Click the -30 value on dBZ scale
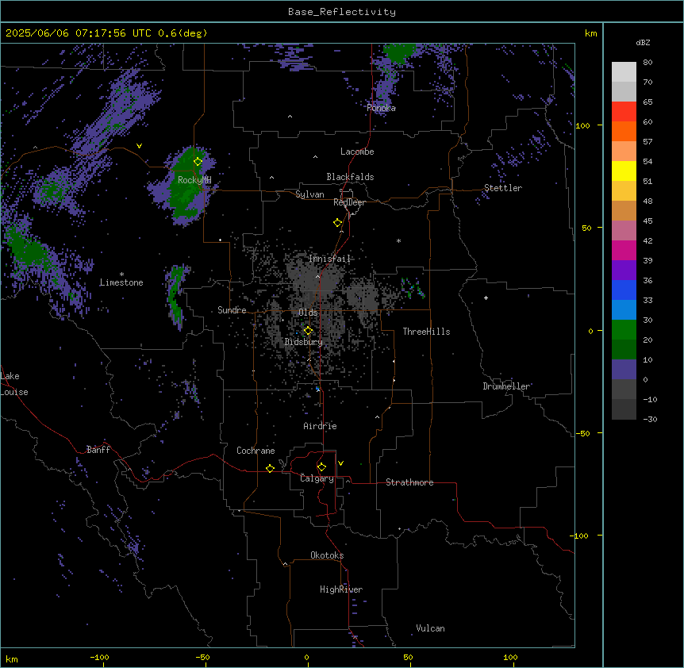Viewport: 684px width, 668px height. click(650, 419)
